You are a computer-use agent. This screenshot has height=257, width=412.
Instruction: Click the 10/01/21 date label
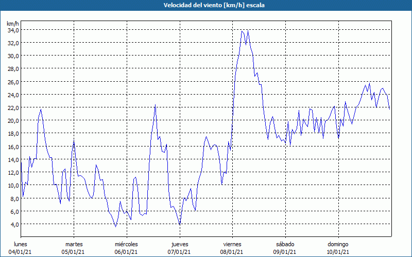338,252
